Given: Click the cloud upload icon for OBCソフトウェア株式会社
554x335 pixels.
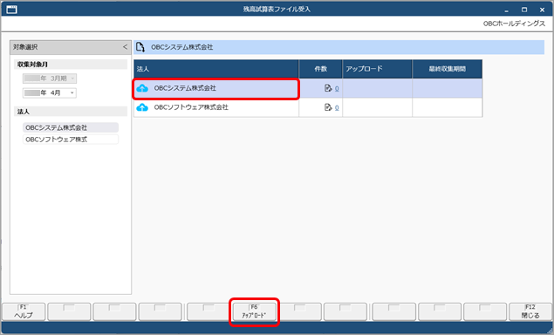Looking at the screenshot, I should pos(142,107).
